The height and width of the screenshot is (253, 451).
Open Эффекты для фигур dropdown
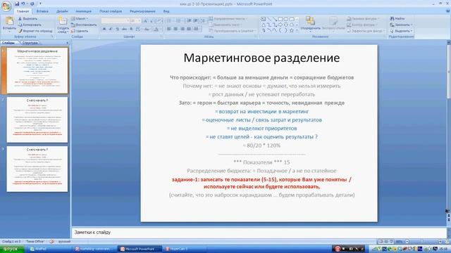click(x=365, y=31)
